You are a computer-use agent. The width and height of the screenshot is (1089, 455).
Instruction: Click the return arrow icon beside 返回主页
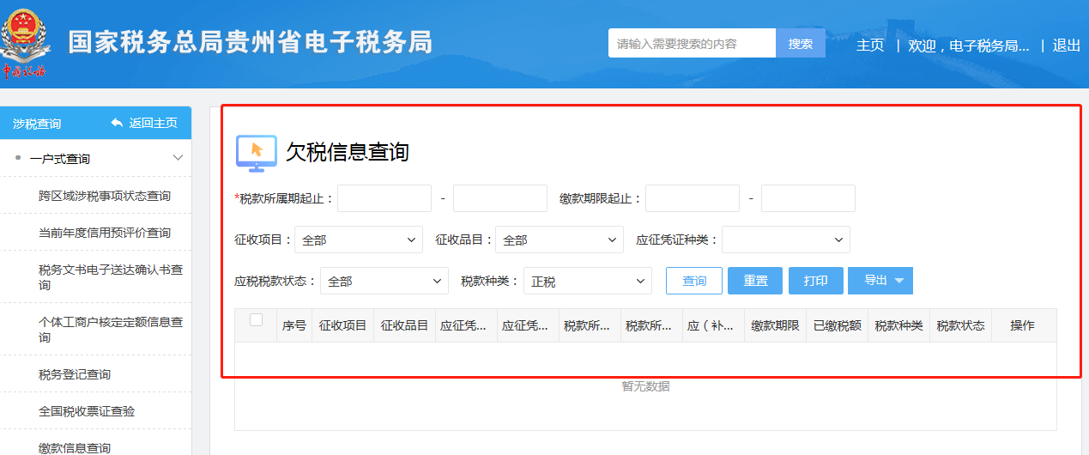coord(117,123)
